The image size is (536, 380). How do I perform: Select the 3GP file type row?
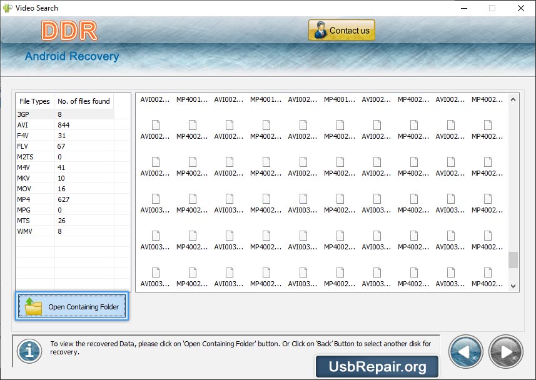click(65, 114)
